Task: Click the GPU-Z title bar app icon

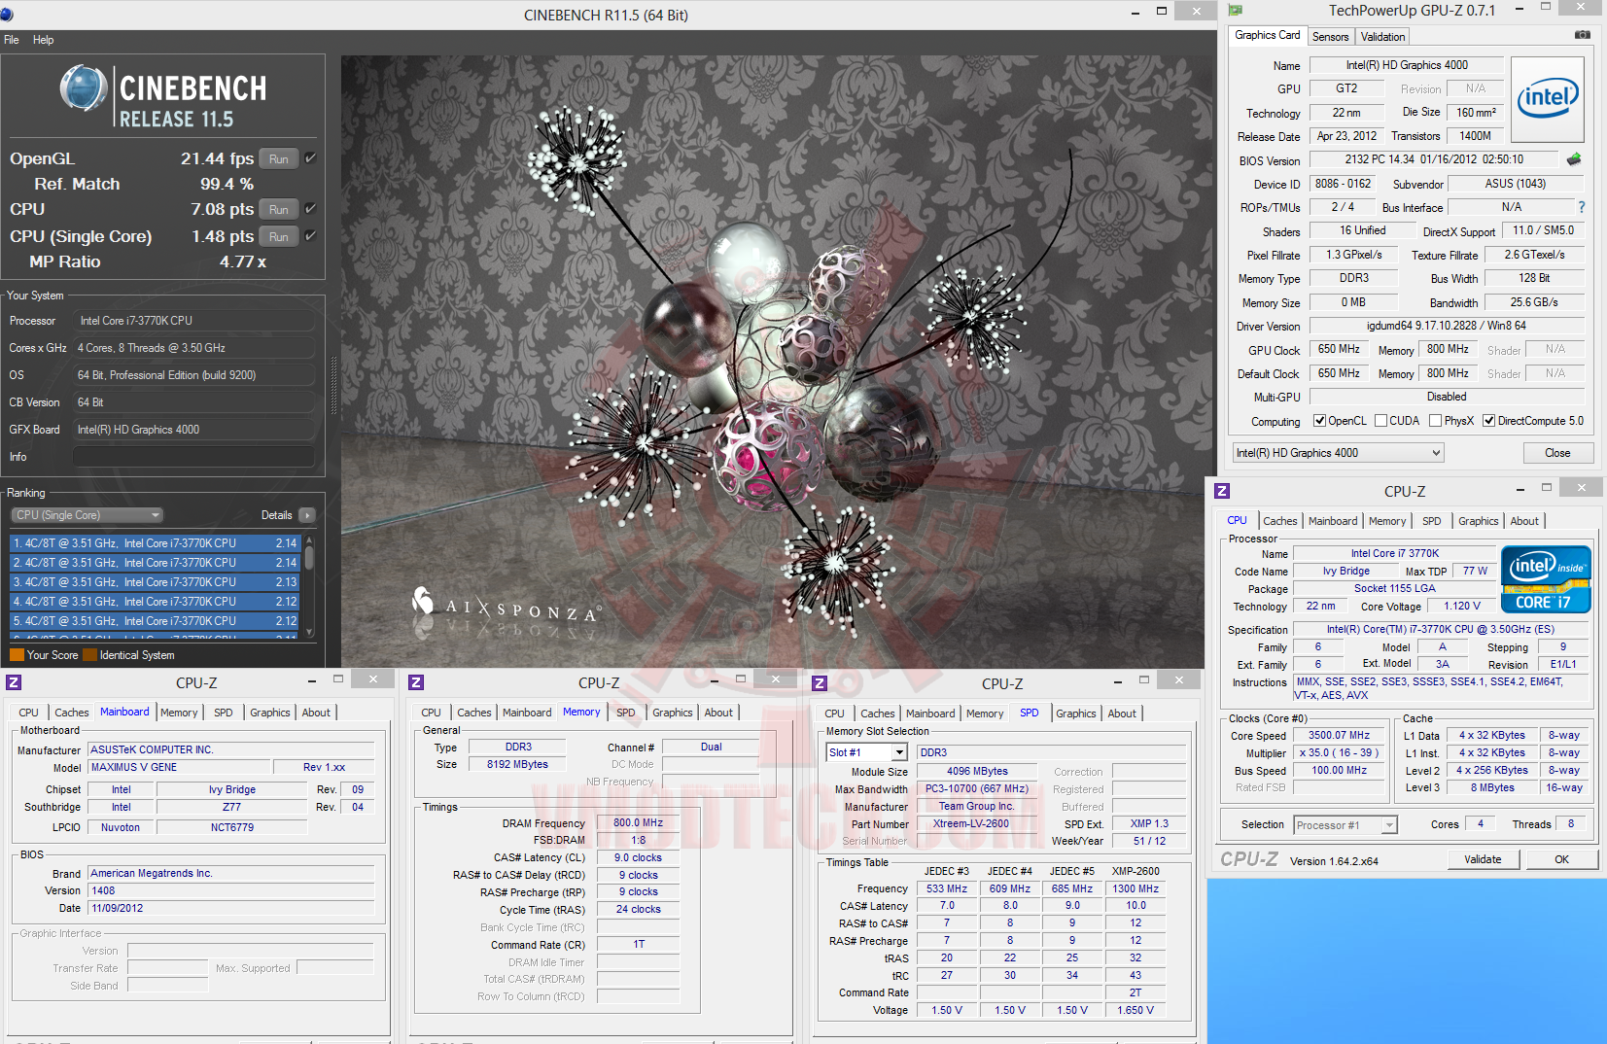Action: [1236, 11]
